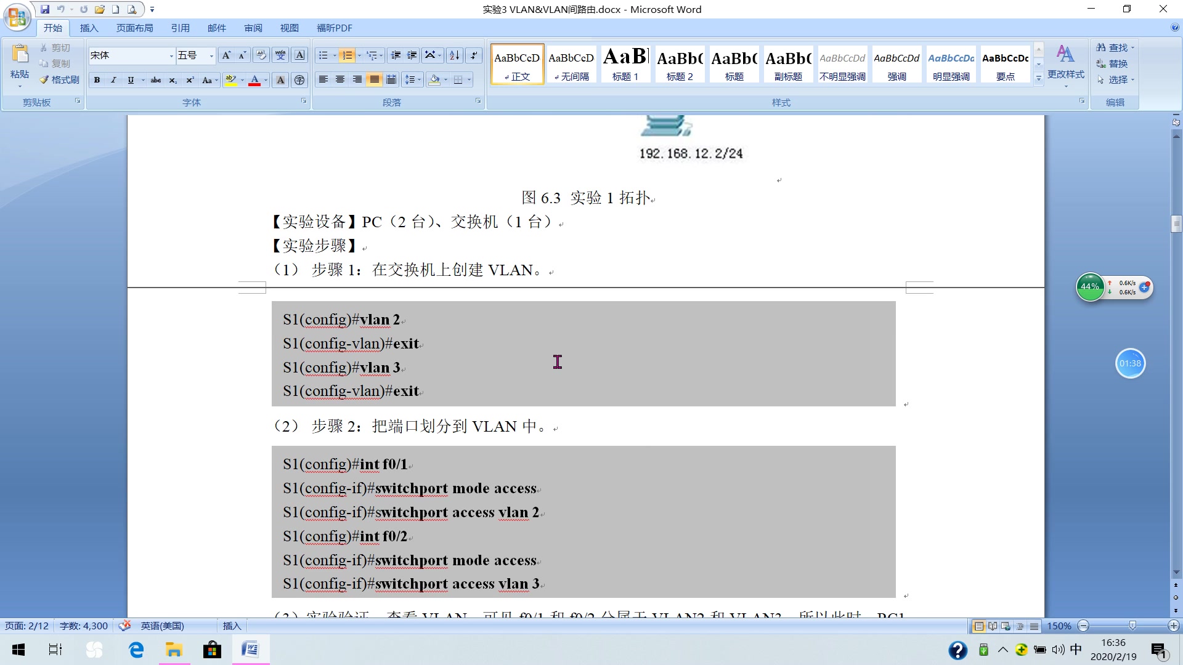Apply yellow text highlight
Viewport: 1183px width, 665px height.
pyautogui.click(x=230, y=79)
